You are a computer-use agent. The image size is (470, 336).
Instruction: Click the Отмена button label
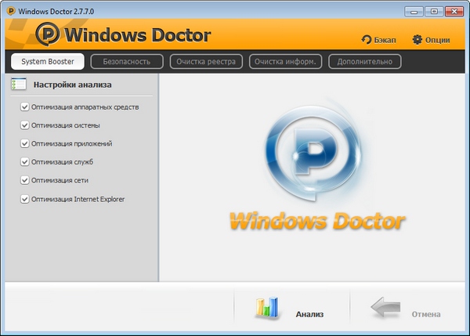click(x=426, y=314)
